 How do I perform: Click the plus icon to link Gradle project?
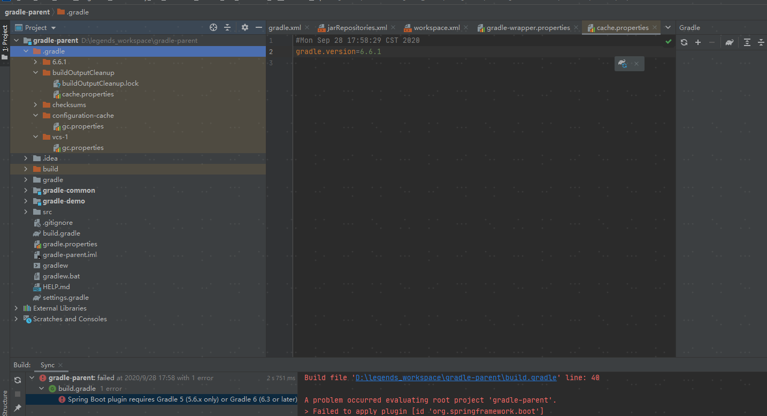click(698, 42)
